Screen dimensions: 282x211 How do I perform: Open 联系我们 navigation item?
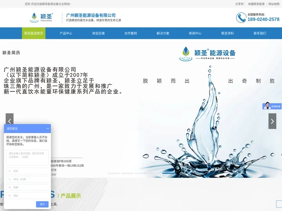[x=260, y=33]
